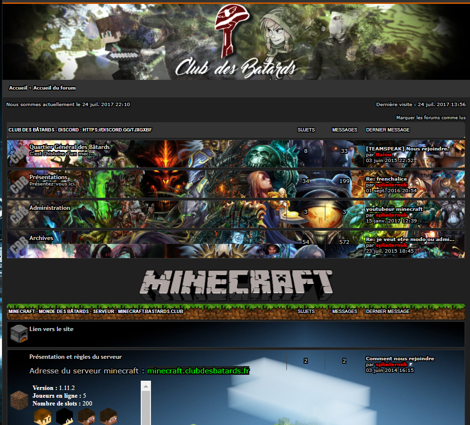The image size is (470, 425).
Task: View latest post icon in youtubeur minecraft row
Action: (411, 215)
